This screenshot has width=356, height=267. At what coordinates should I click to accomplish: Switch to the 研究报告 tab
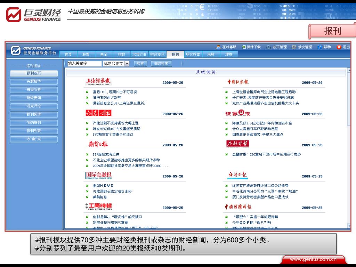(x=193, y=54)
